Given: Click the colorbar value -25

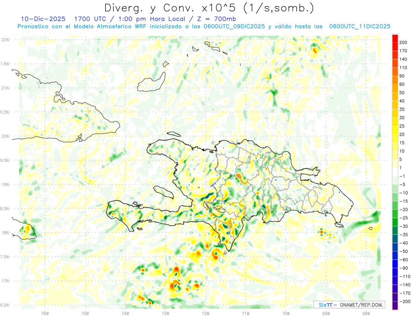Looking at the screenshot, I should (403, 218).
